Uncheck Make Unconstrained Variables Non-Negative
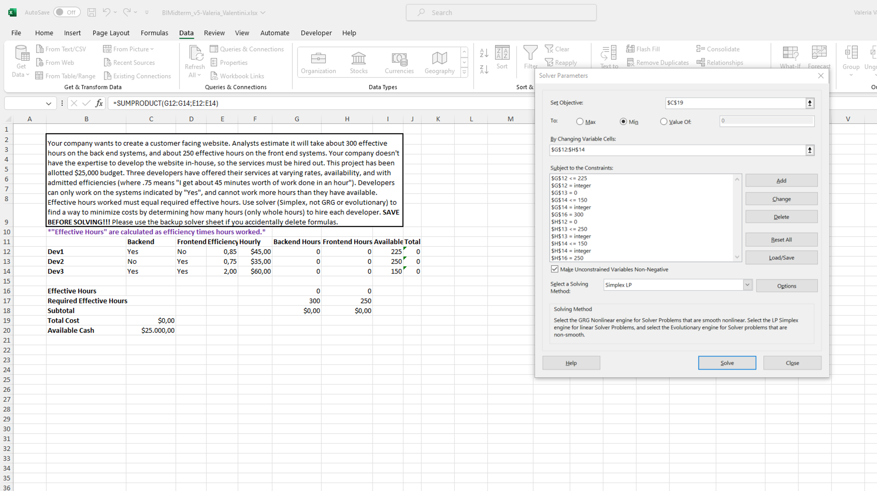 (x=555, y=269)
